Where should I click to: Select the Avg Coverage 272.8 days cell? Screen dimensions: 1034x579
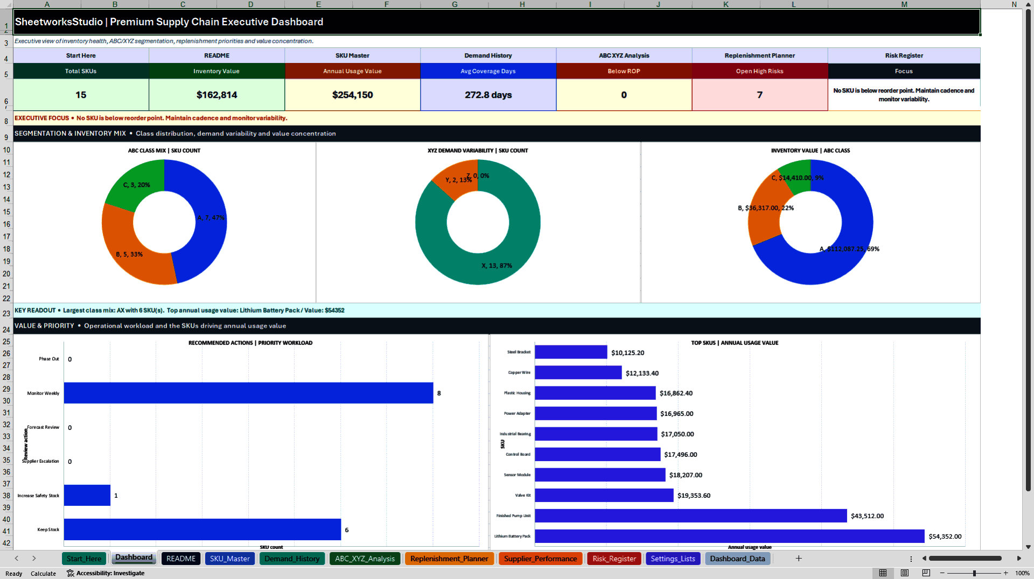pos(488,95)
